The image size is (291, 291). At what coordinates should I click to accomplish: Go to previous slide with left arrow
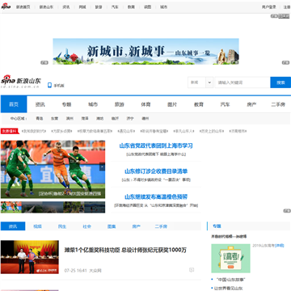[3, 167]
